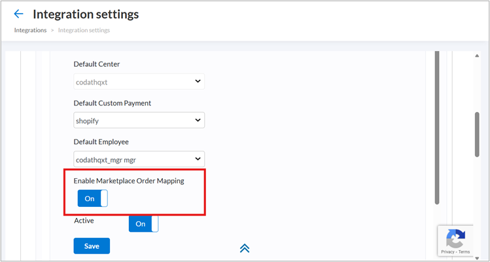
Task: Click the Active label text
Action: (84, 221)
